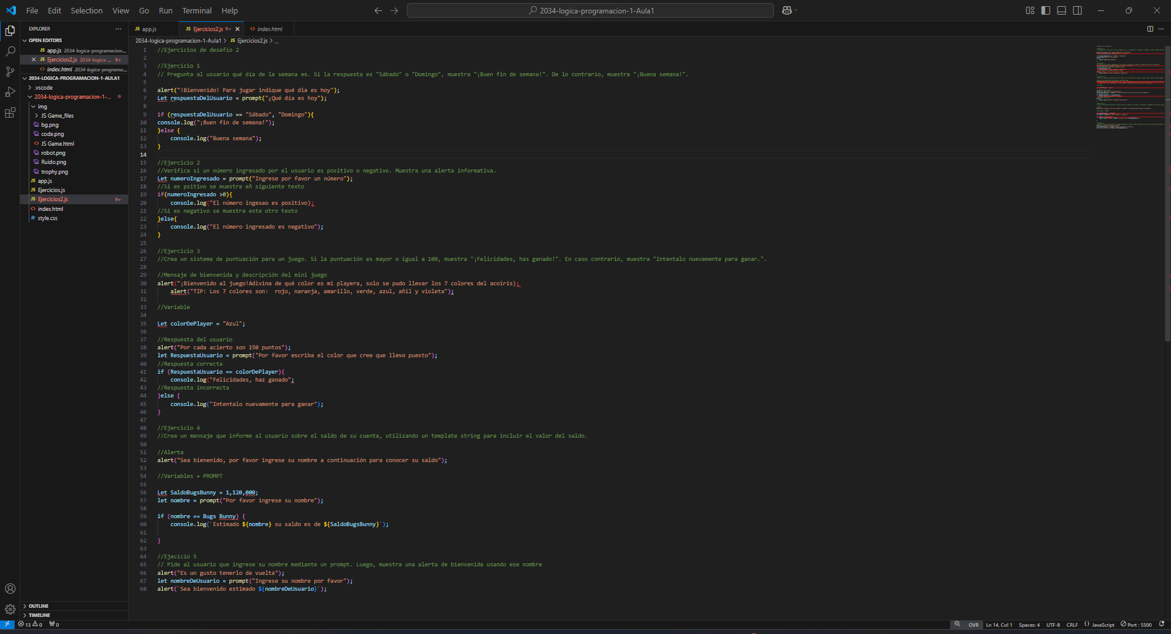
Task: Expand the .vscode folder
Action: tap(43, 88)
